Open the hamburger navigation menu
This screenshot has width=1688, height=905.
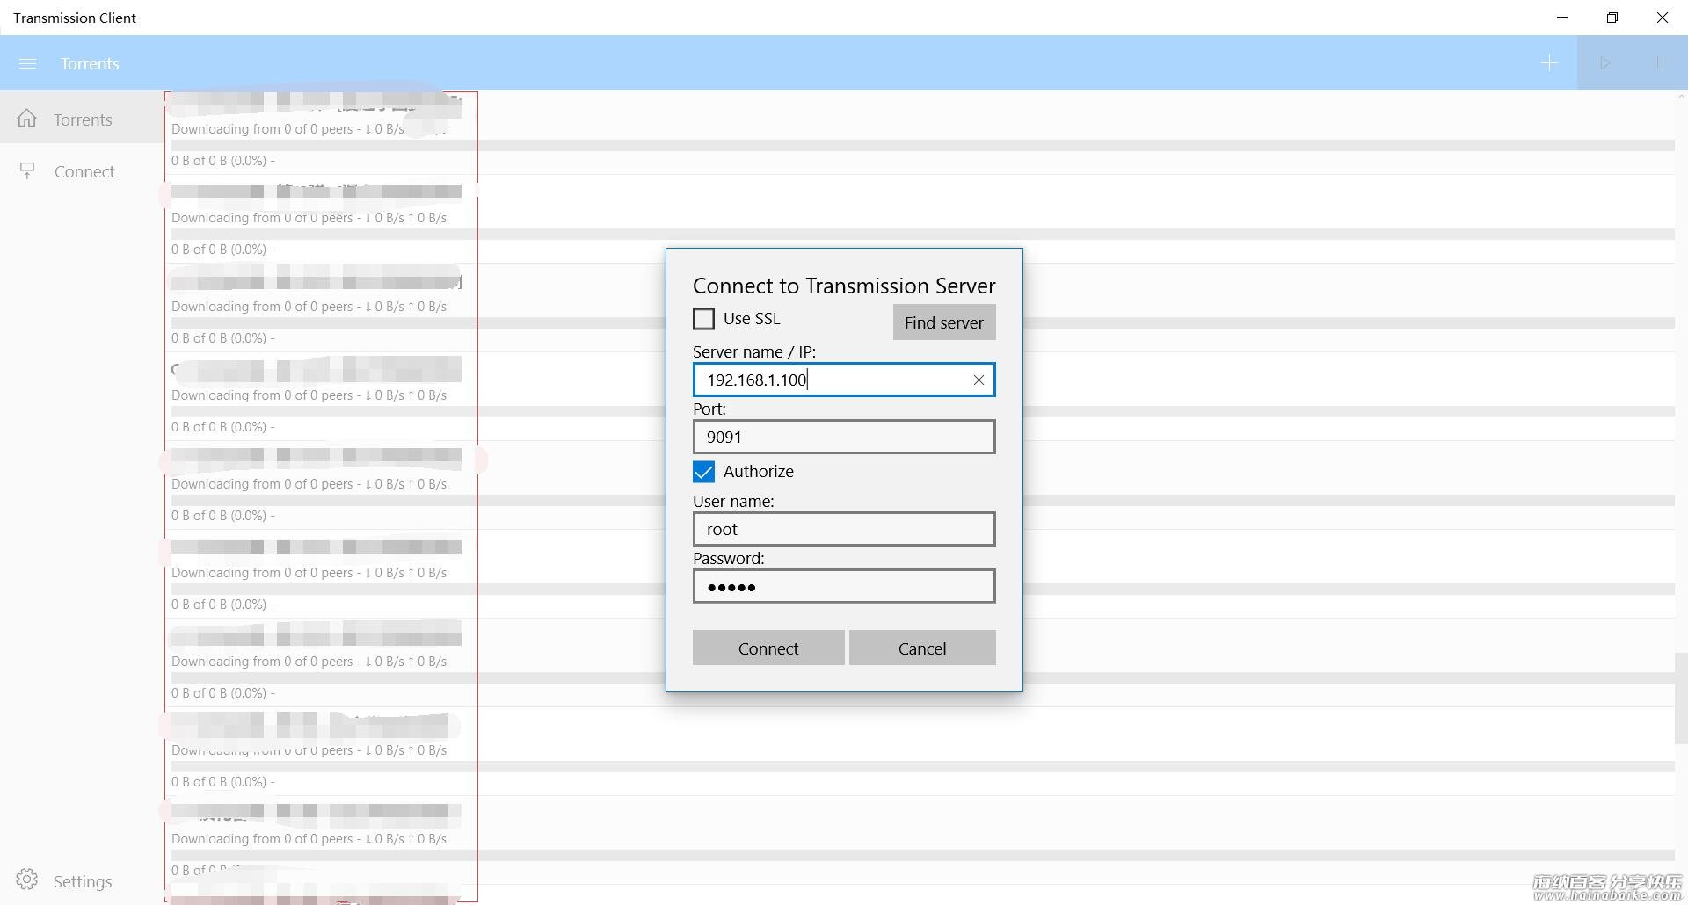tap(27, 63)
